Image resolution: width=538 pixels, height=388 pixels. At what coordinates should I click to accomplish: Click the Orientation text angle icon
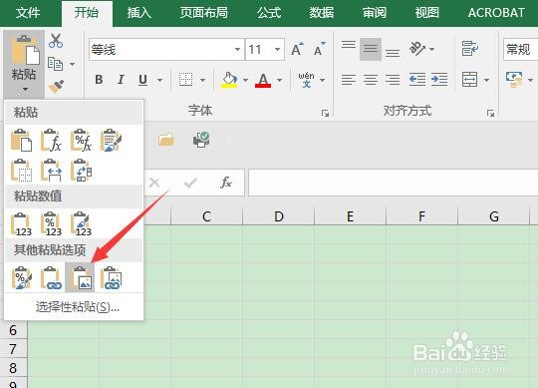[417, 49]
